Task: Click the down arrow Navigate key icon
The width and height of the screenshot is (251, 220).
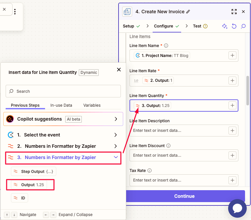Action: (14, 215)
